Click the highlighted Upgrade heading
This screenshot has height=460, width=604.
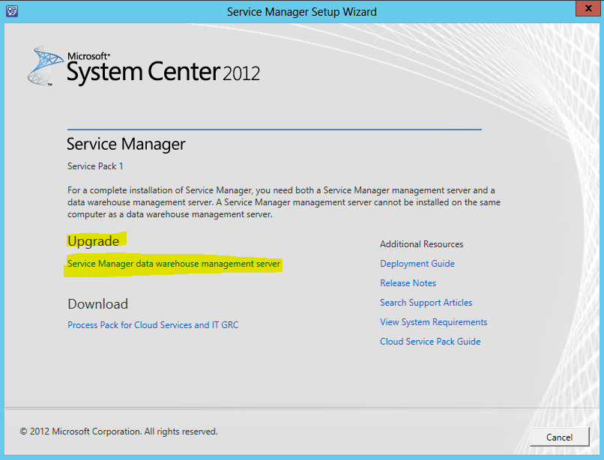(93, 241)
